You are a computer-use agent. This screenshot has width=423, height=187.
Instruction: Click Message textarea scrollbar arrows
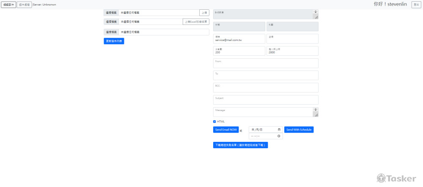316,110
